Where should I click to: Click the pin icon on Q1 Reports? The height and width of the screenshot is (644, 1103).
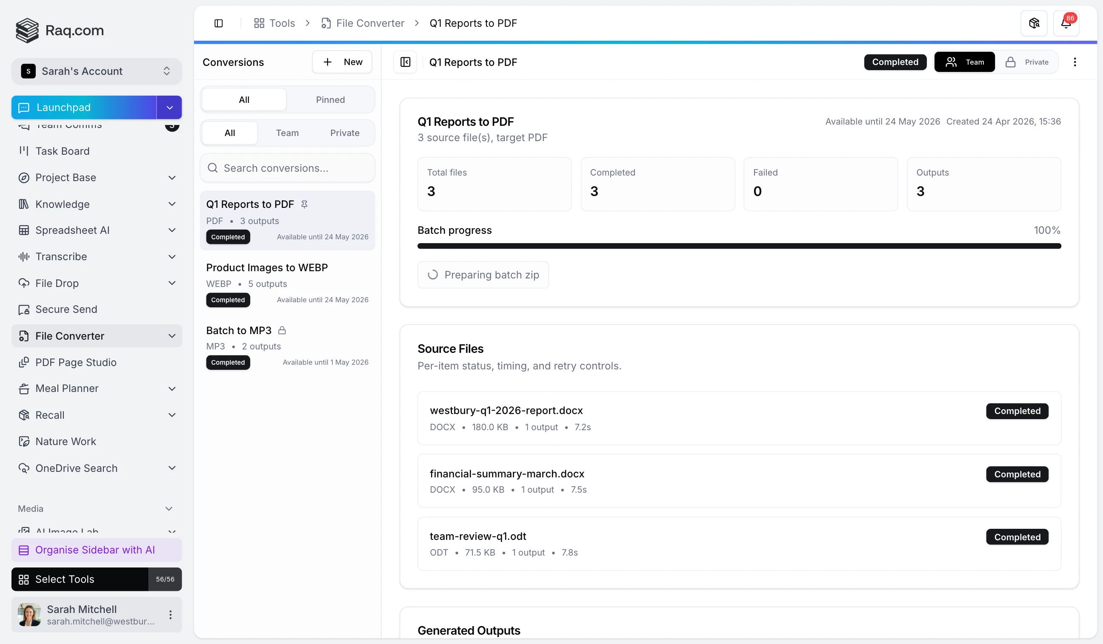pos(304,204)
